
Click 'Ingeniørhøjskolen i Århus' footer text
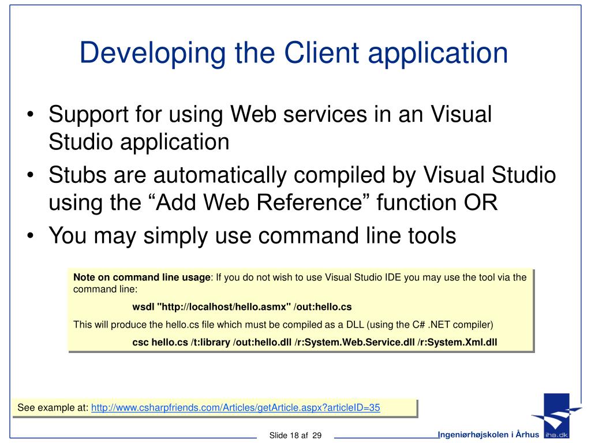coord(488,435)
